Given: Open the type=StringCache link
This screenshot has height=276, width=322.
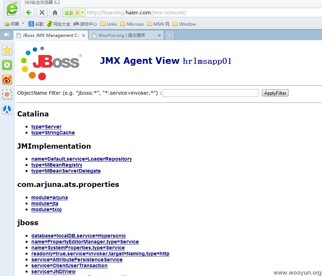Looking at the screenshot, I should click(x=53, y=133).
